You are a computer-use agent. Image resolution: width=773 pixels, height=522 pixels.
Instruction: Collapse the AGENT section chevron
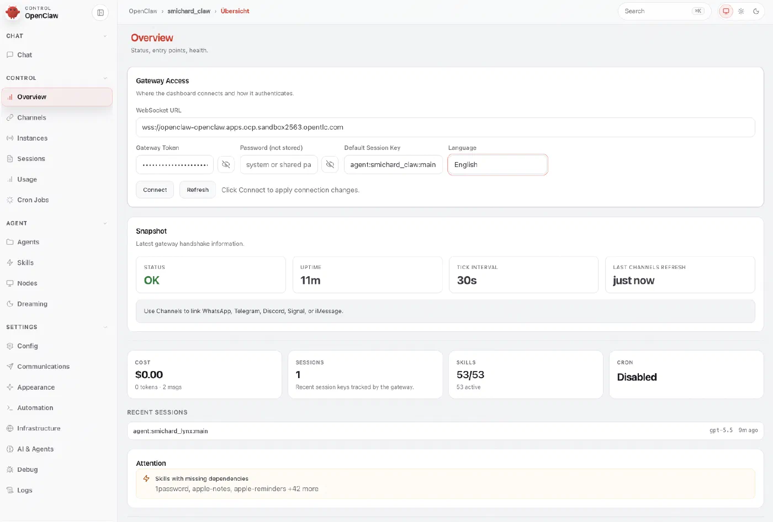pos(105,223)
